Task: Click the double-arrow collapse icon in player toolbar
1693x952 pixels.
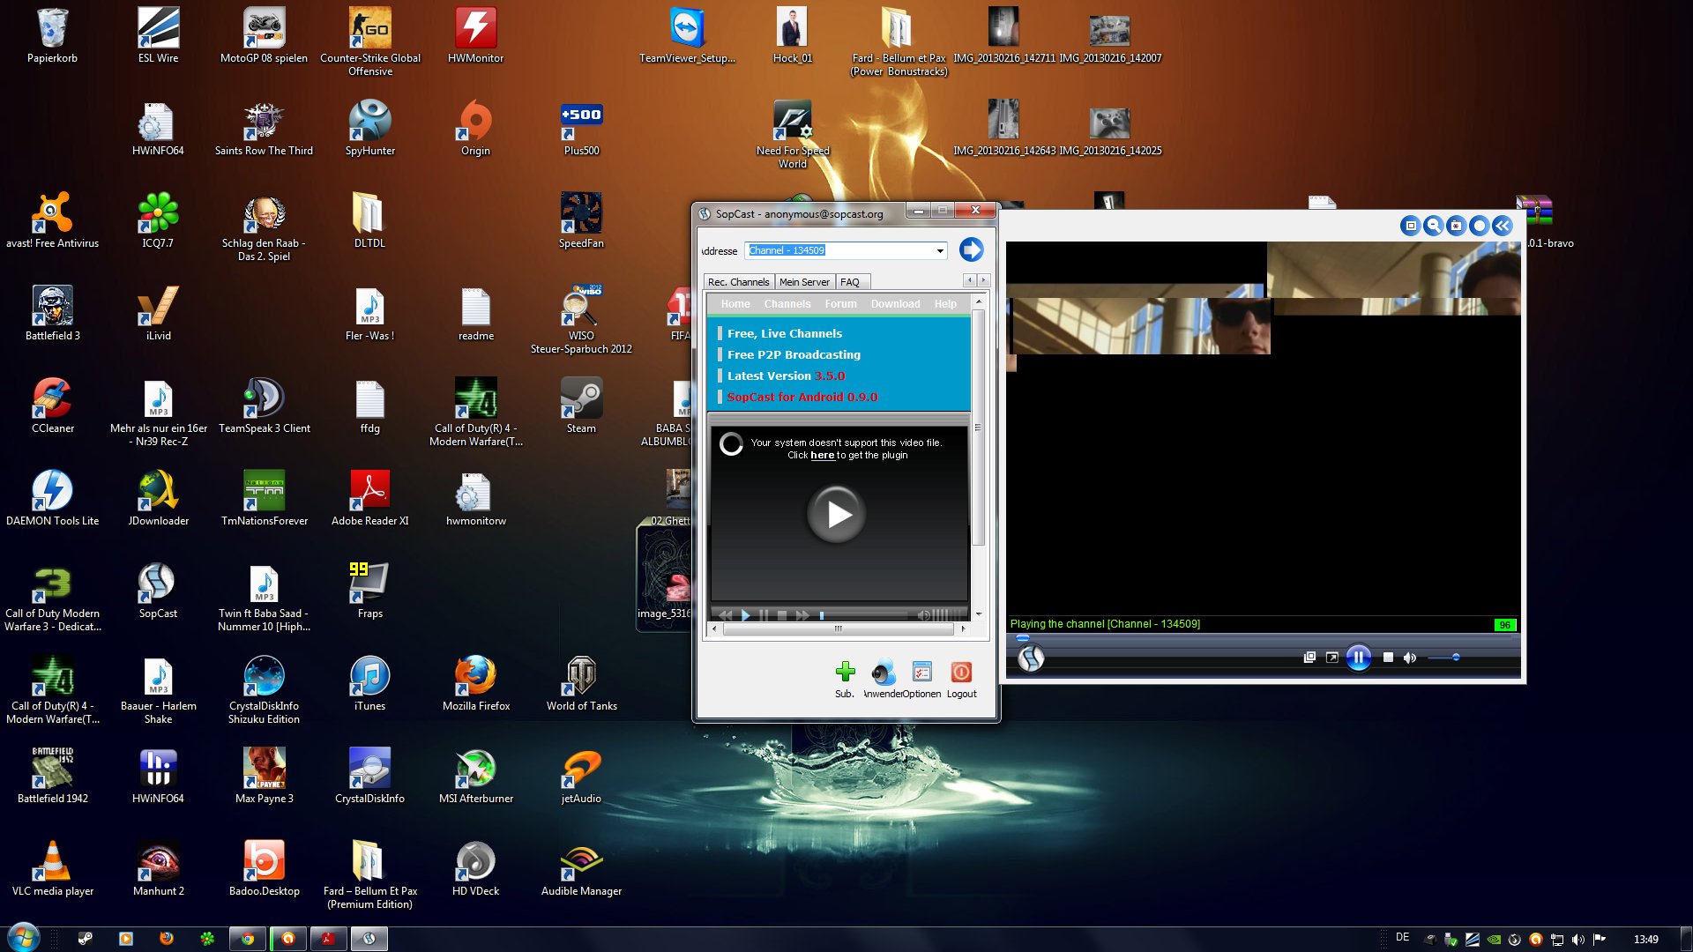Action: pyautogui.click(x=1502, y=226)
